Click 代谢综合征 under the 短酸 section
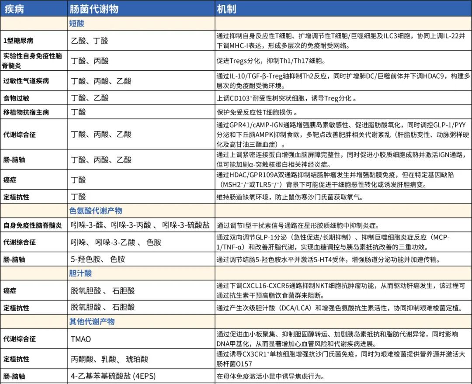472x384 pixels. 18,135
